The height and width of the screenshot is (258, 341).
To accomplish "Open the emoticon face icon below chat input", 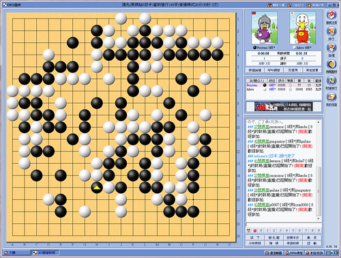I will coord(249,231).
